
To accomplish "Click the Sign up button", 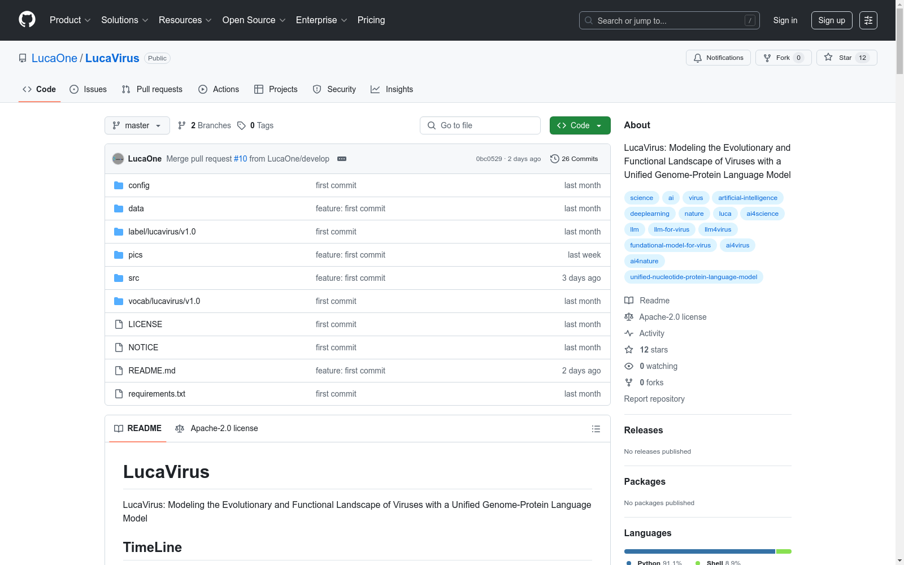I will [832, 20].
